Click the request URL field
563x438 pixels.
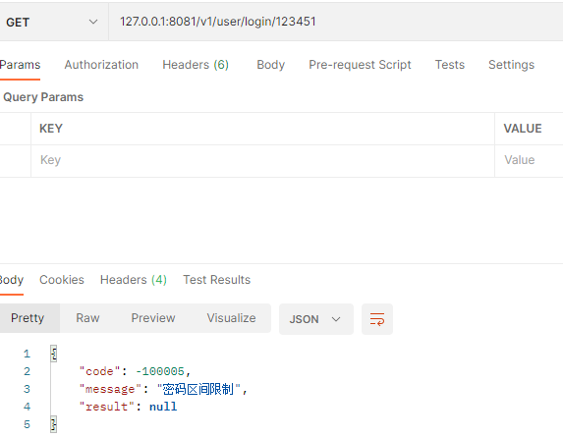[336, 22]
